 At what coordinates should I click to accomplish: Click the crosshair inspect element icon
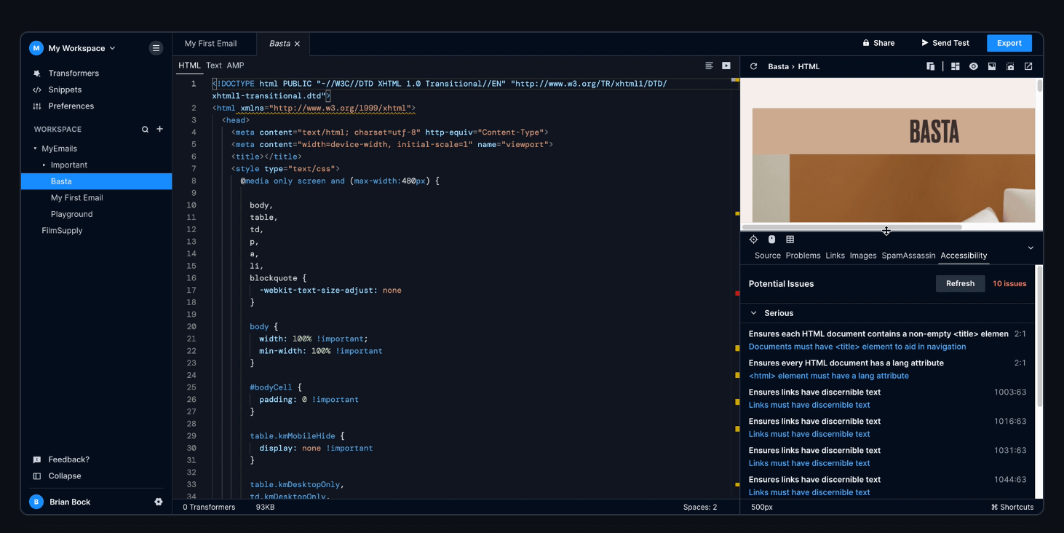(753, 240)
